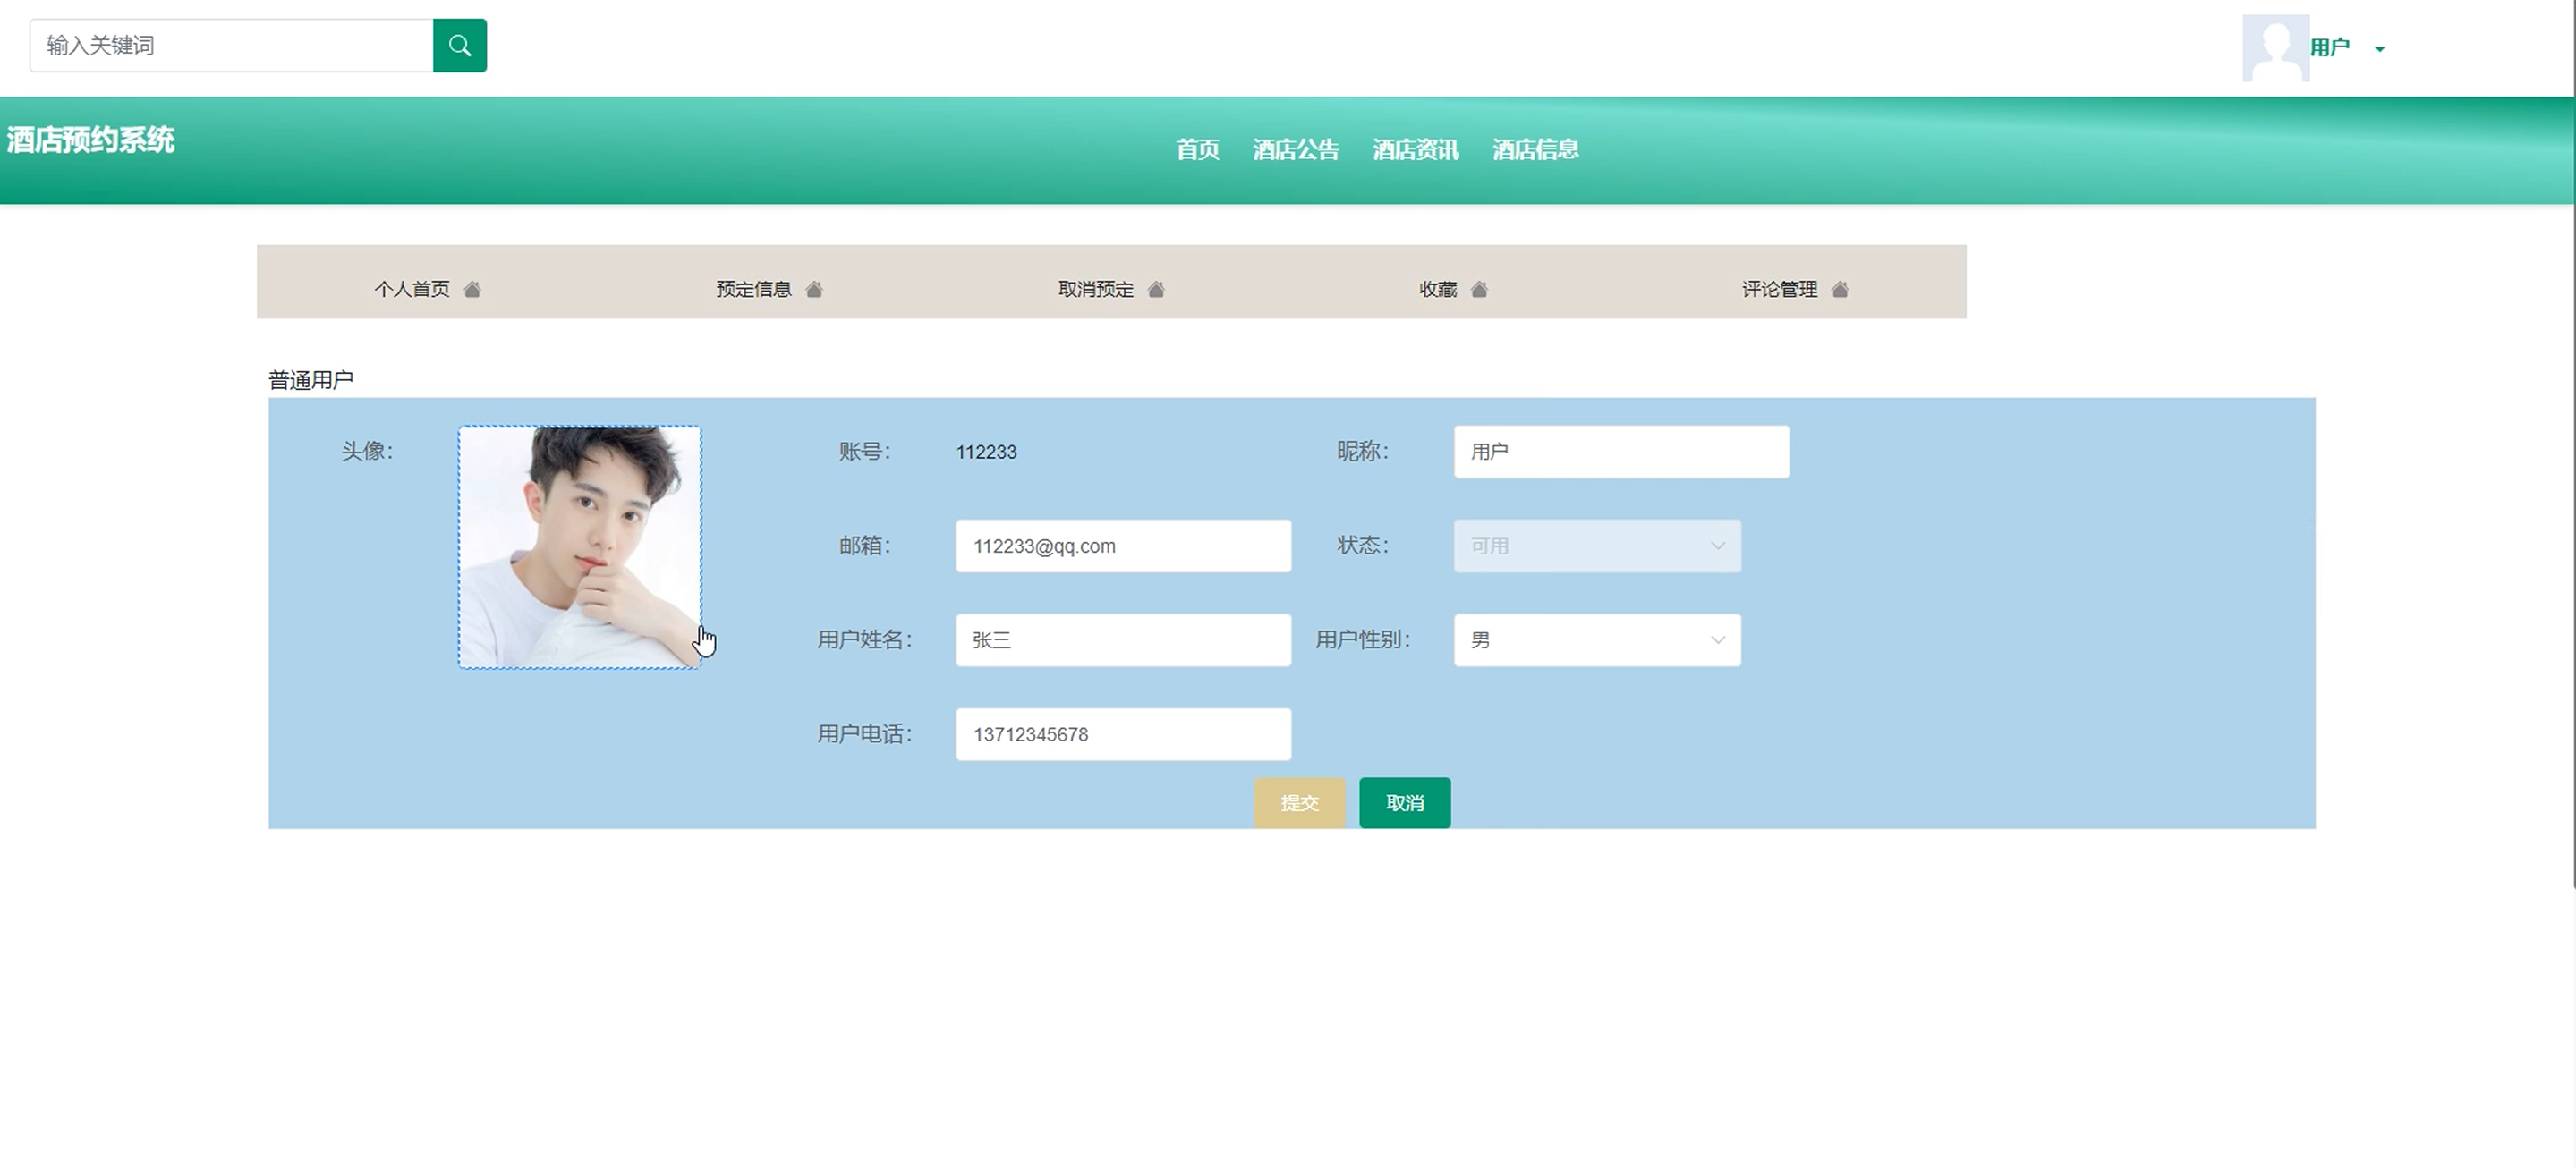Click home icon beside 收藏
The height and width of the screenshot is (1168, 2576).
(x=1479, y=290)
